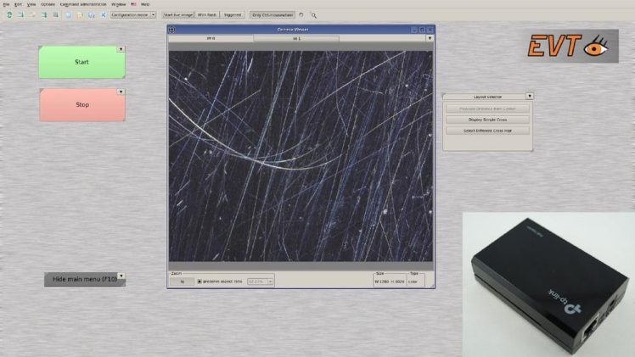This screenshot has height=357, width=635.
Task: Click the magnifier search icon in toolbar
Action: coord(314,14)
